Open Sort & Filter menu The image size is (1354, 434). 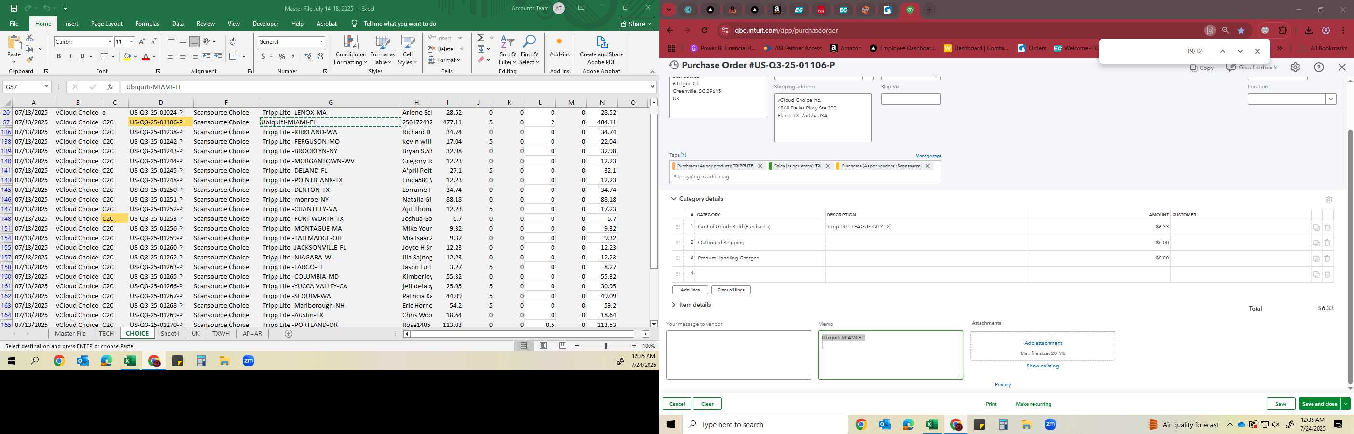pyautogui.click(x=508, y=50)
